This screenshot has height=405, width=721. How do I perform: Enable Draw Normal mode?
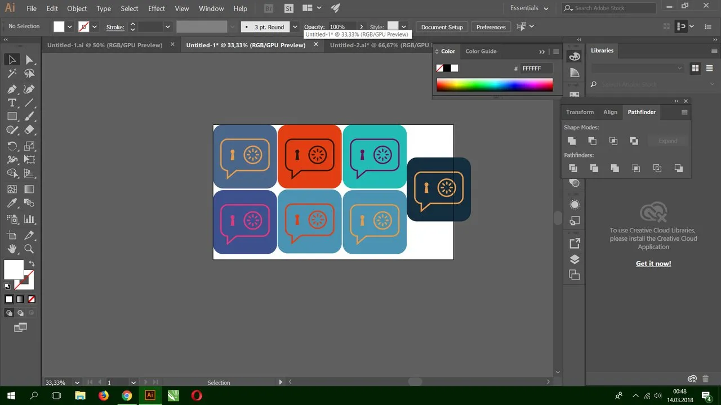pyautogui.click(x=9, y=313)
